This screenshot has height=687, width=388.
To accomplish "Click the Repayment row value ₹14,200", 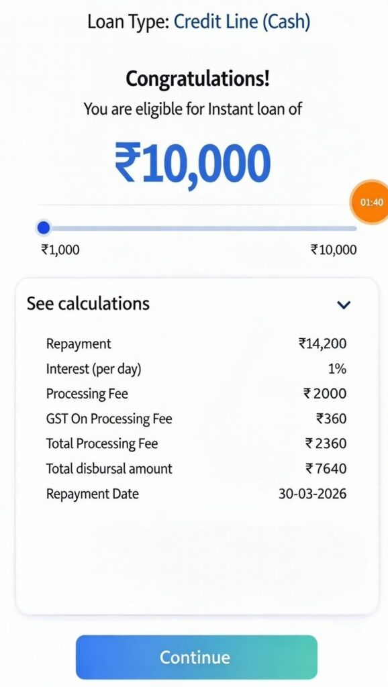I will coord(322,343).
